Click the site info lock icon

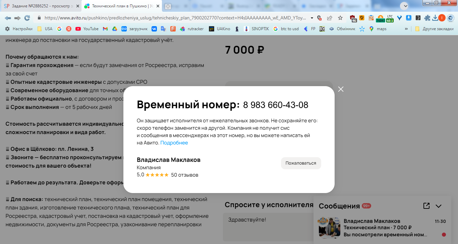click(x=39, y=18)
